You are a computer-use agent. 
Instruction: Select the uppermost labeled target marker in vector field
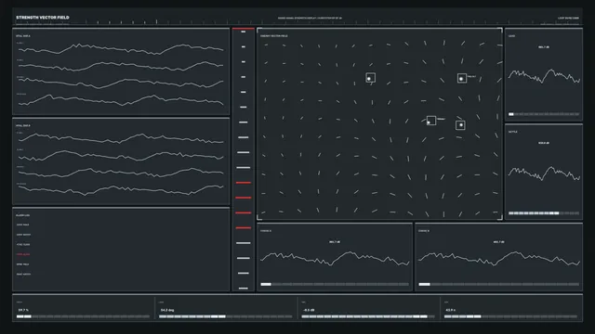point(461,78)
